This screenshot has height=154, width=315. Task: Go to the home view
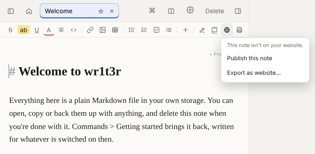point(29,11)
